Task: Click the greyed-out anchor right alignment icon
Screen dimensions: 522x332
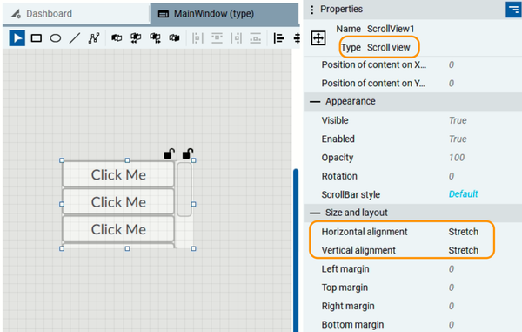Action: coord(237,38)
